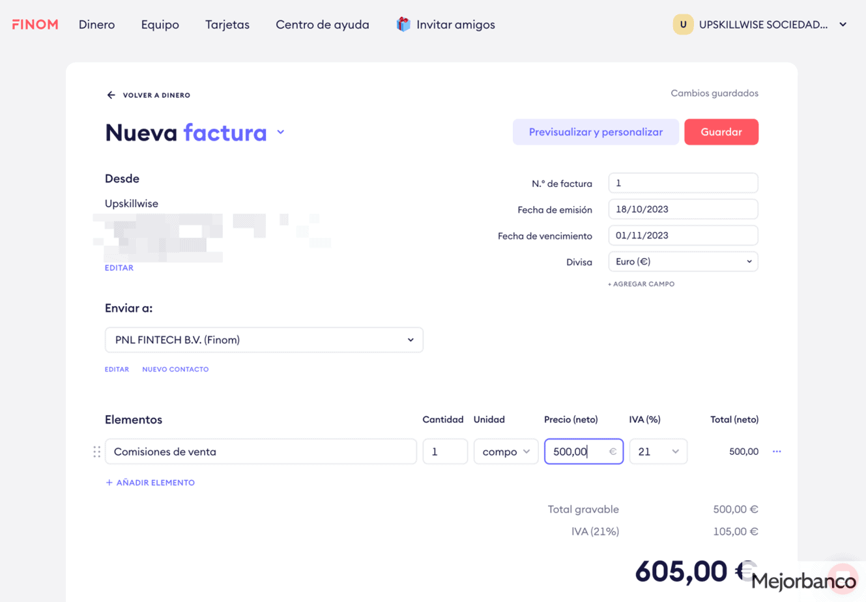
Task: Open the IVA percentage dropdown showing 21
Action: click(658, 451)
